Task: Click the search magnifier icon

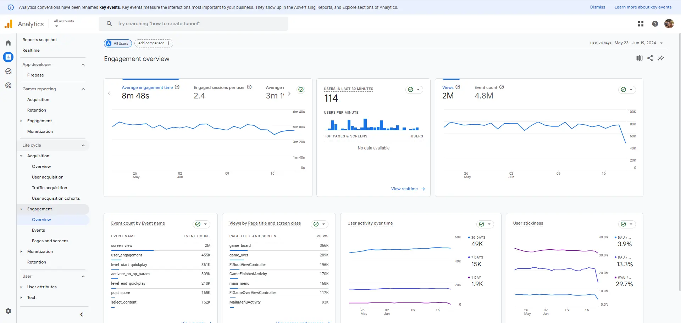Action: click(109, 24)
